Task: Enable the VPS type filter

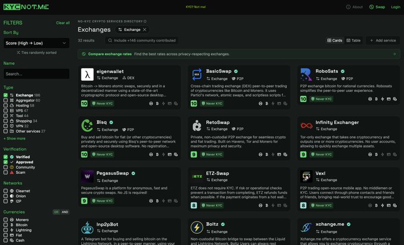Action: tap(5, 111)
